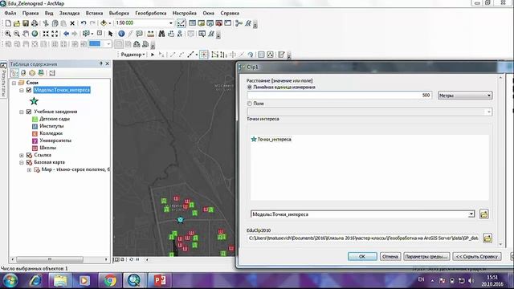Screen dimensions: 514x289
Task: Select the Поле radio button
Action: click(x=250, y=104)
